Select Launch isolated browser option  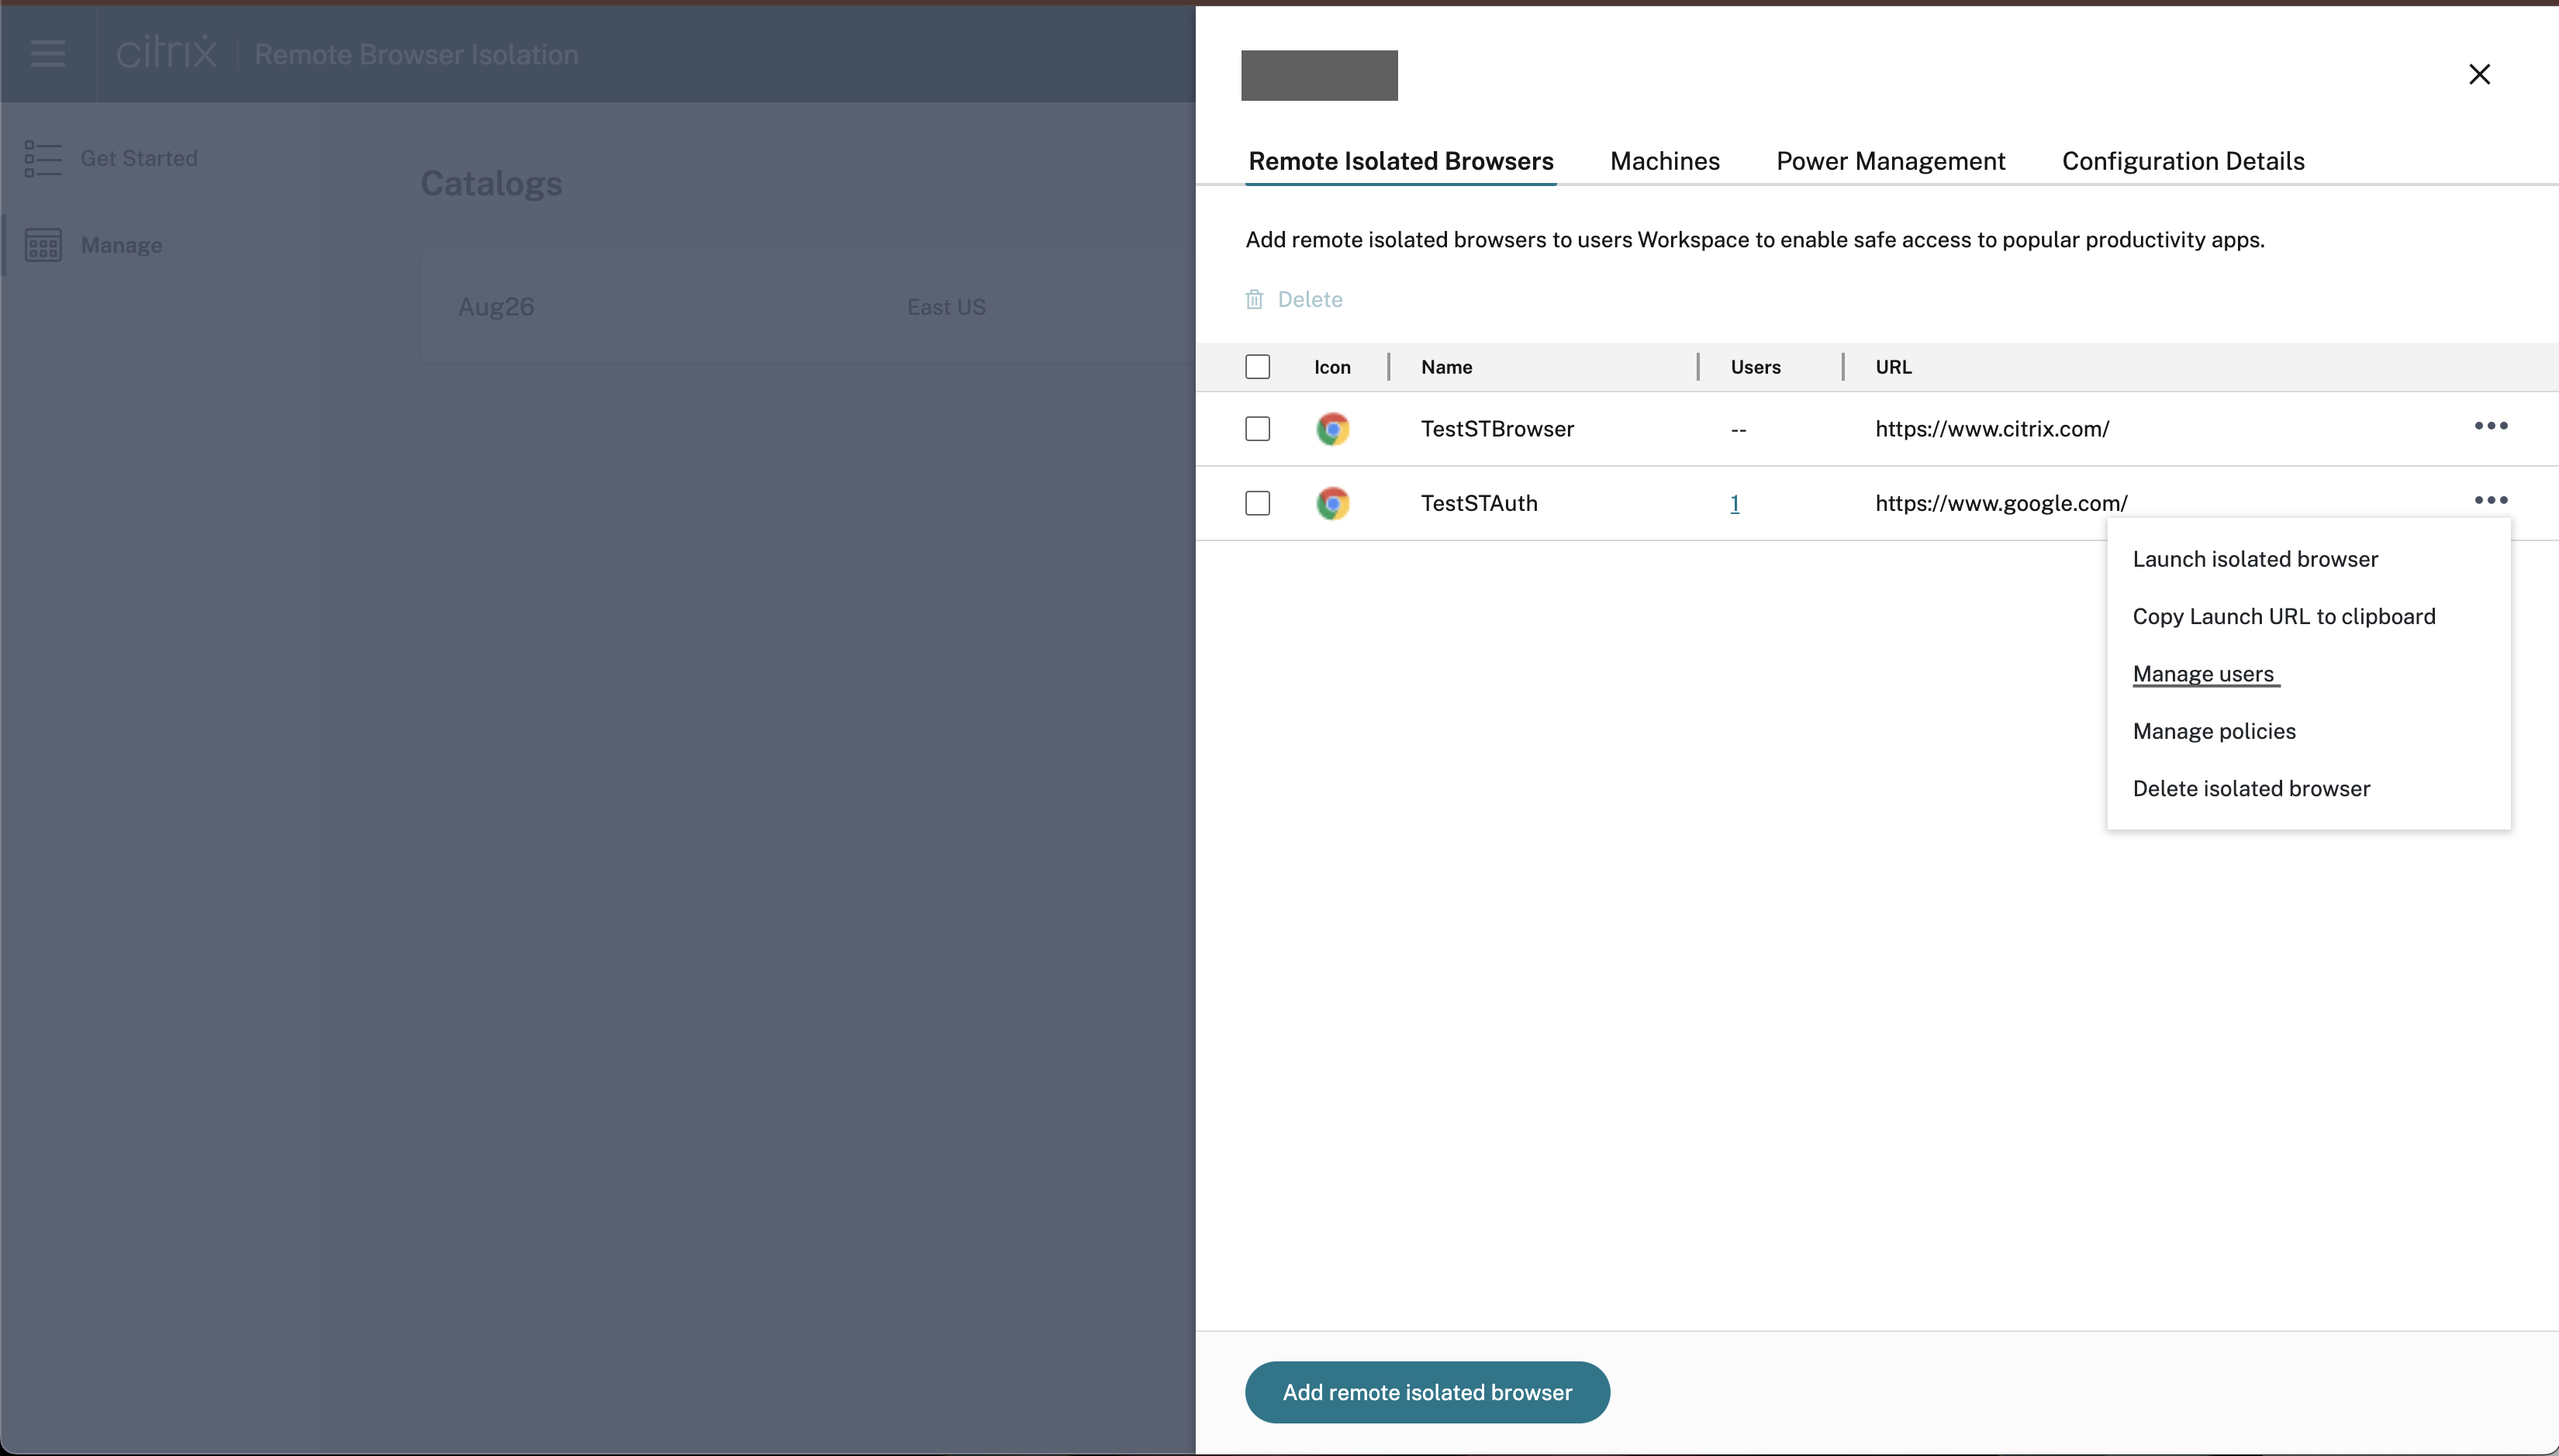coord(2255,558)
